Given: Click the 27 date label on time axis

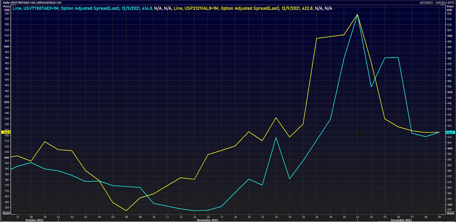Looking at the screenshot, I should [18, 217].
